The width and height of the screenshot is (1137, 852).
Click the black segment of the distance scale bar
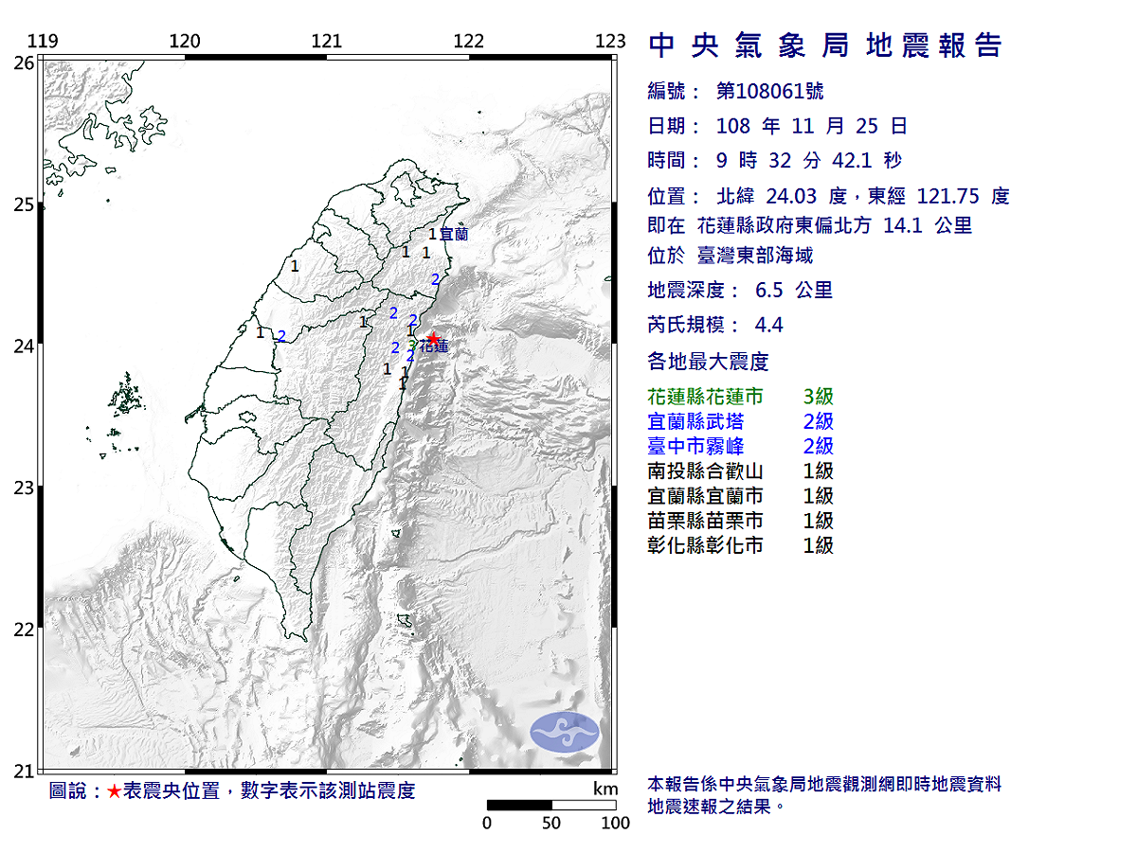pos(519,805)
